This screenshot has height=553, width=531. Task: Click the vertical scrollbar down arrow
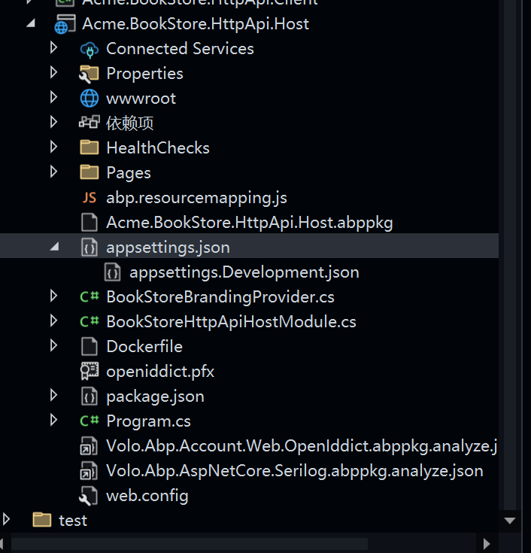(x=511, y=521)
